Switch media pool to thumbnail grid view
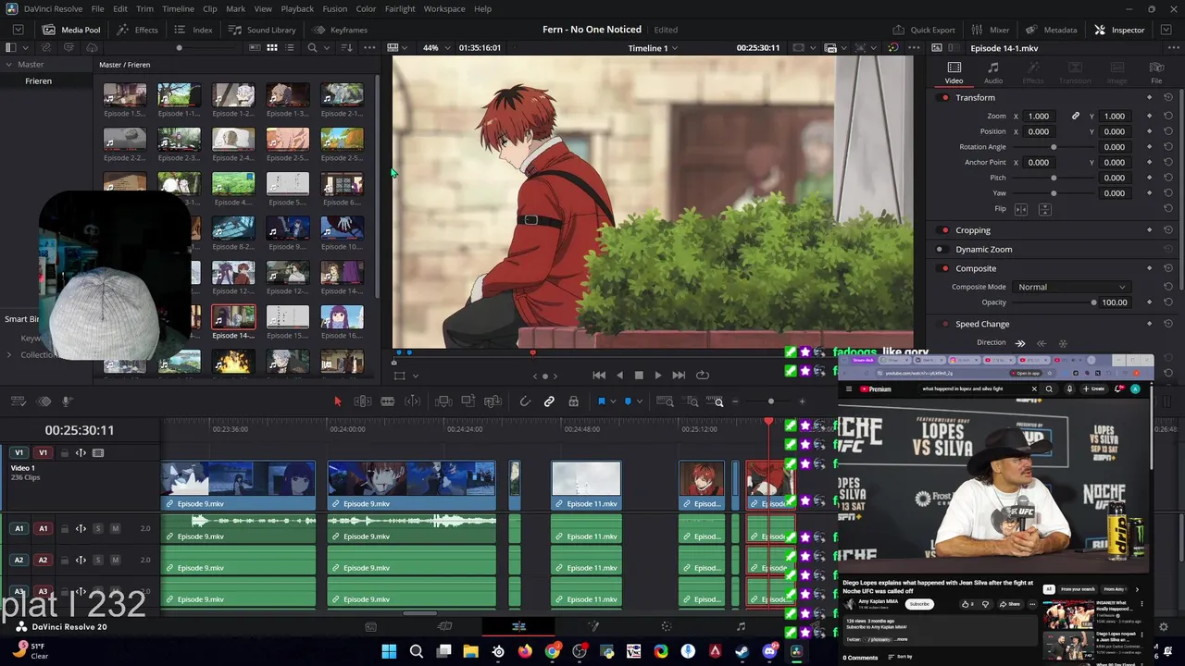Viewport: 1185px width, 666px height. [272, 47]
